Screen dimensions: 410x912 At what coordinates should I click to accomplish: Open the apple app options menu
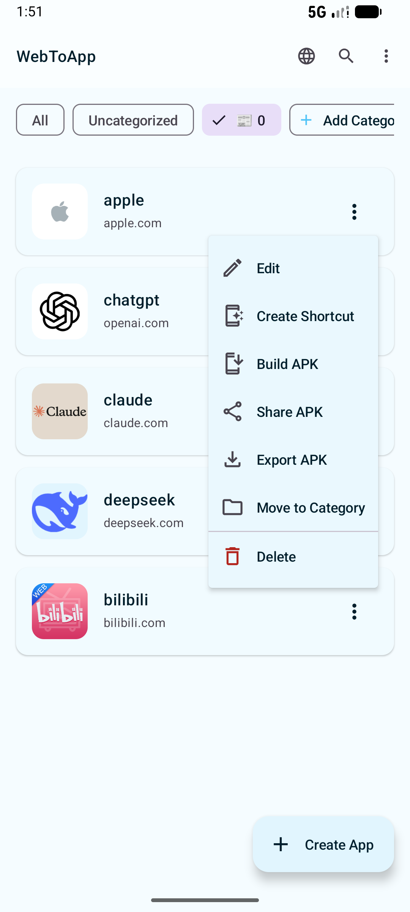[x=354, y=212]
